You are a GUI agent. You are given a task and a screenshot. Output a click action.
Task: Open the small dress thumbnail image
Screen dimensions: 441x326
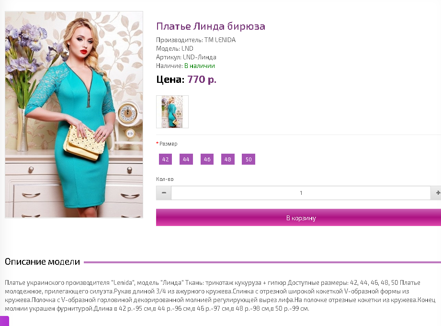point(172,112)
